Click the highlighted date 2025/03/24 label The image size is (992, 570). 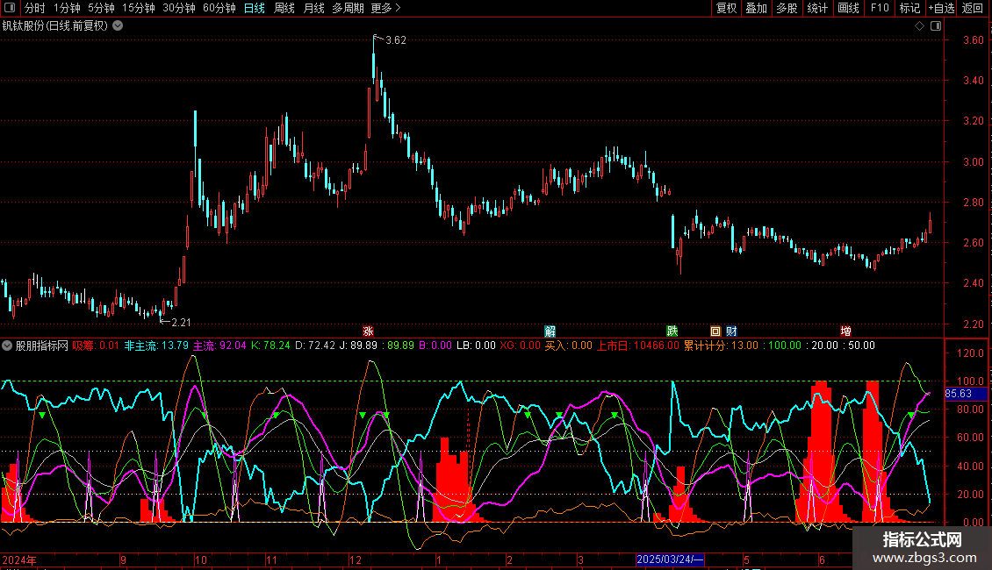pos(669,559)
